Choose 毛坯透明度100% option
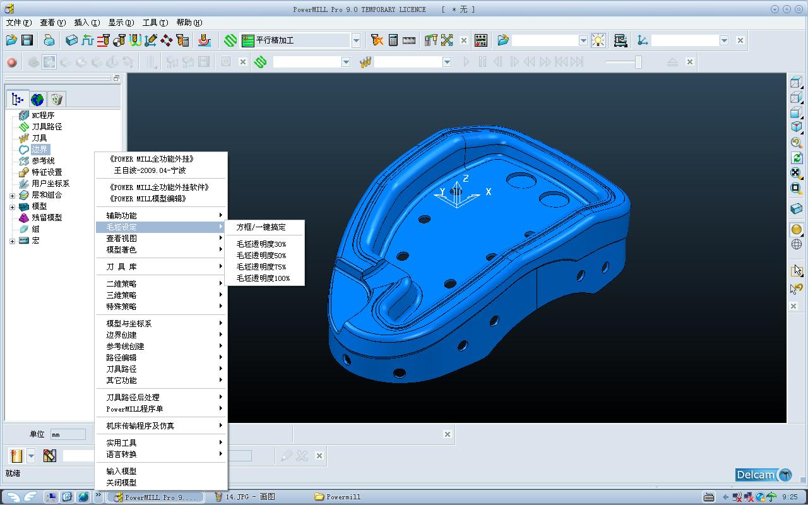Viewport: 808px width, 505px height. 264,278
